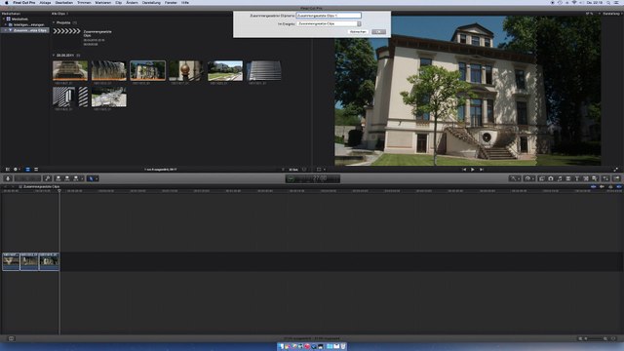Open Spotlight search in menu bar

(x=608, y=3)
